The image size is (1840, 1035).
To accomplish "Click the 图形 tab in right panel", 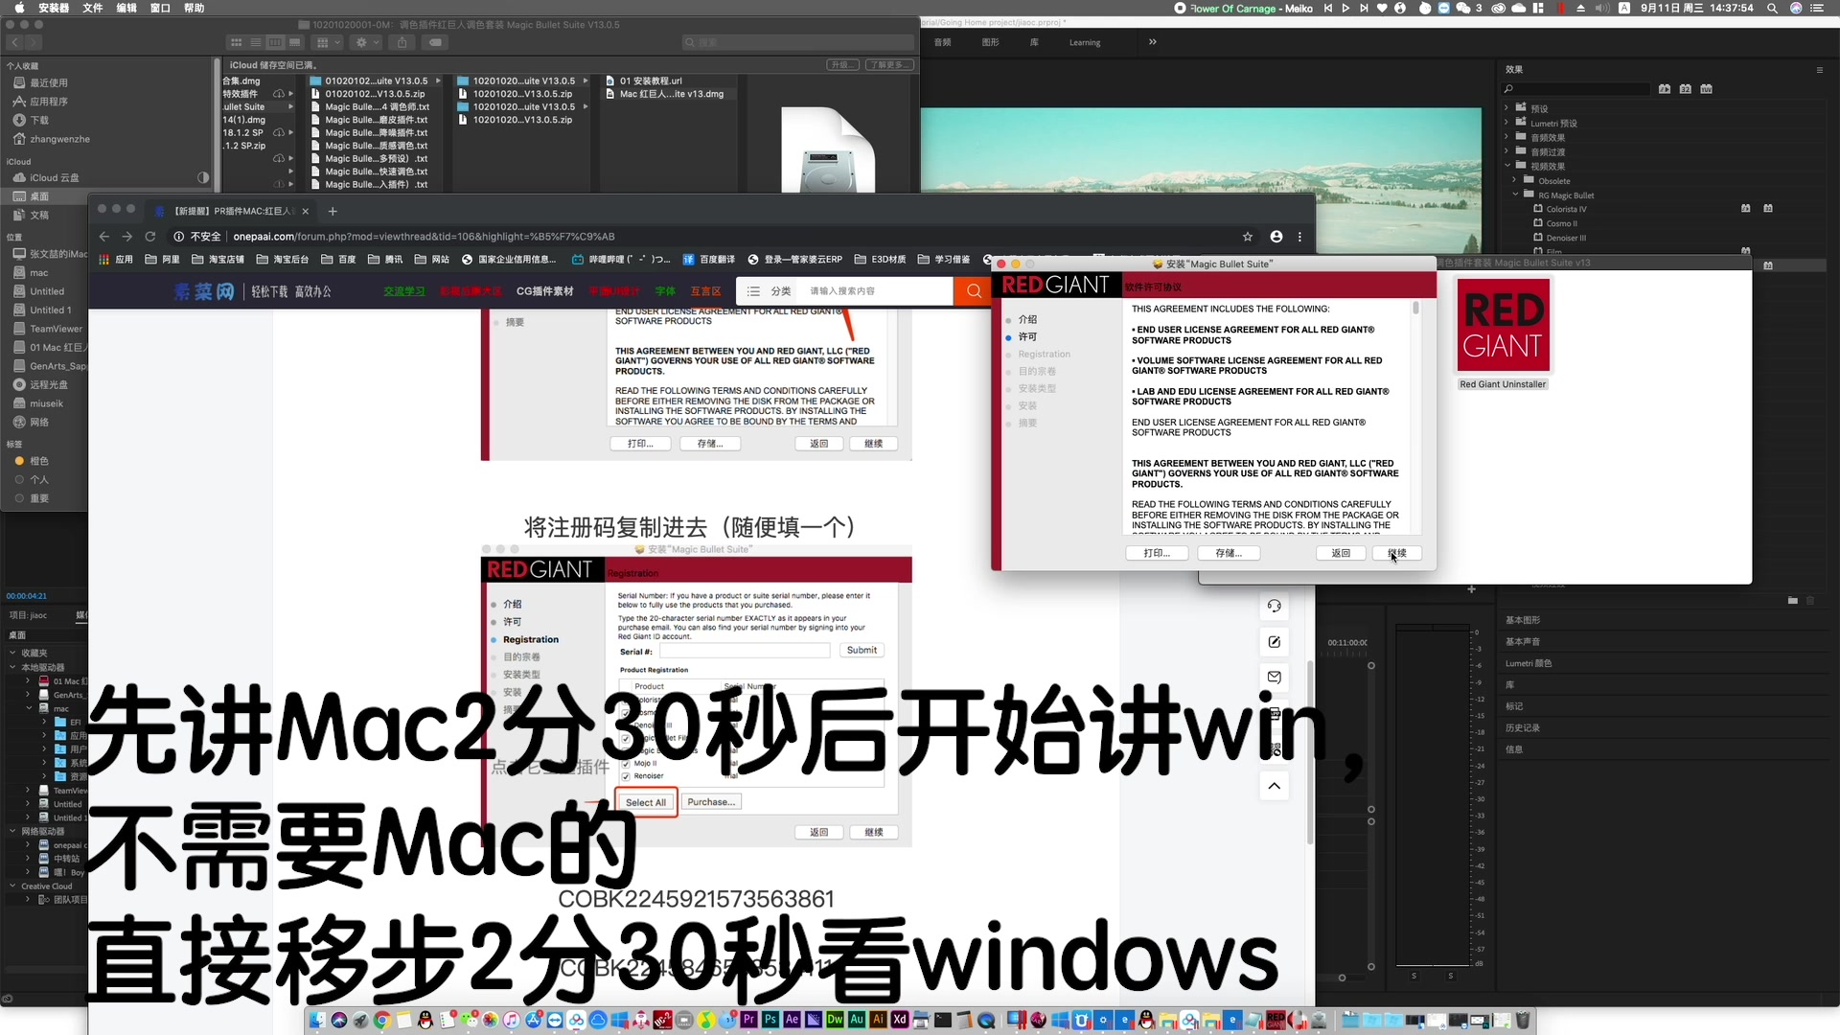I will pos(990,42).
